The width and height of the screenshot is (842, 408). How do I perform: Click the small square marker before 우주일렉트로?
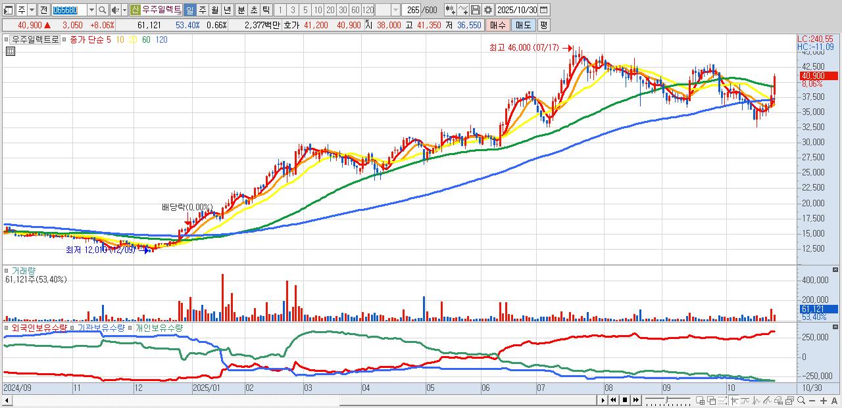click(7, 39)
